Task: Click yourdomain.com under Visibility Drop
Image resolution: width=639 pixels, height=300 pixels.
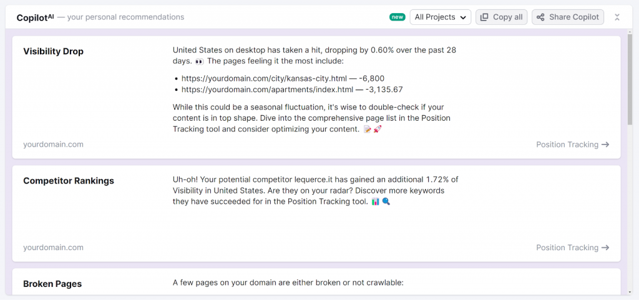Action: click(53, 144)
